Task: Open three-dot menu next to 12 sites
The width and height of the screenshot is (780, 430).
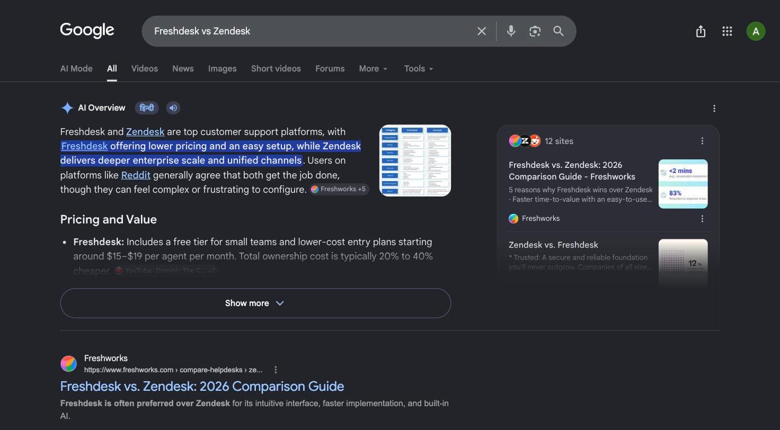Action: coord(702,141)
